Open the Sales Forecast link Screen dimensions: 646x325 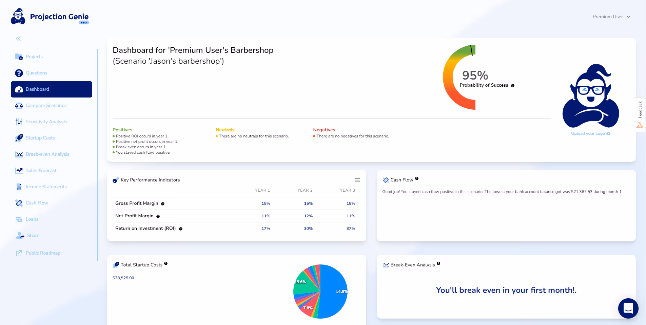tap(41, 170)
